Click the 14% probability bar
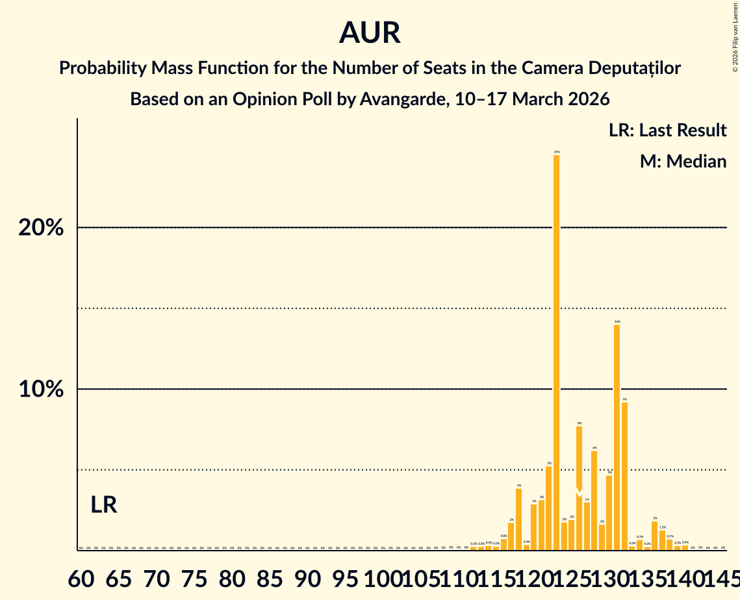Image resolution: width=740 pixels, height=600 pixels. point(617,435)
